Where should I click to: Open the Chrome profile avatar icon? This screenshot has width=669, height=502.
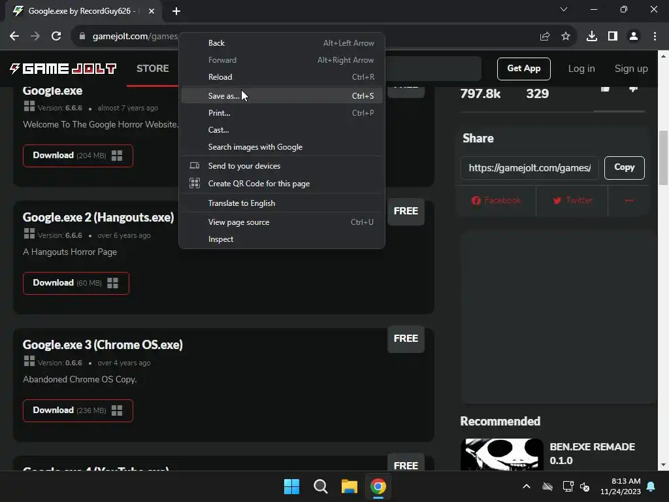pos(634,37)
